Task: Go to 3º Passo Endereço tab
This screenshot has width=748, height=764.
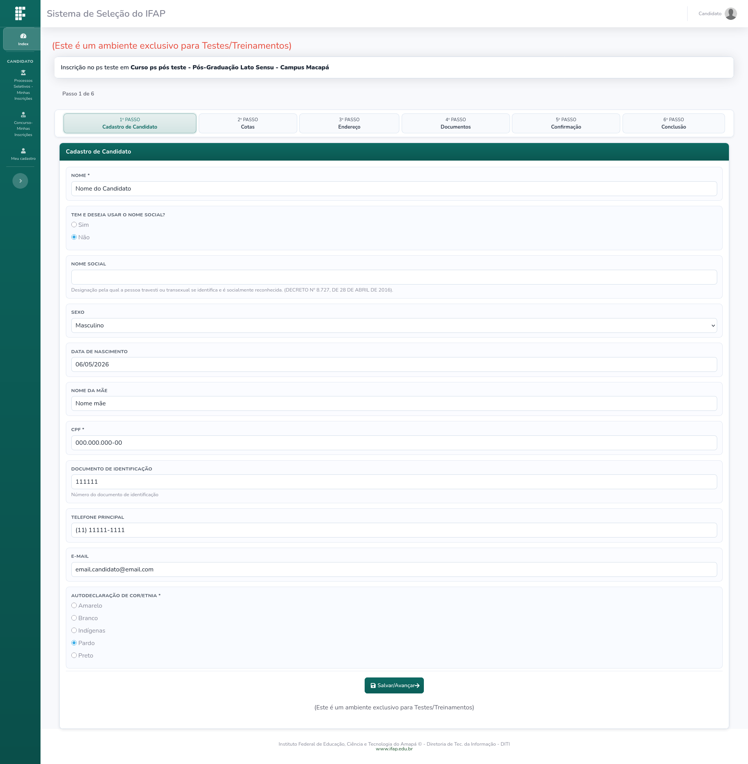Action: pyautogui.click(x=349, y=124)
